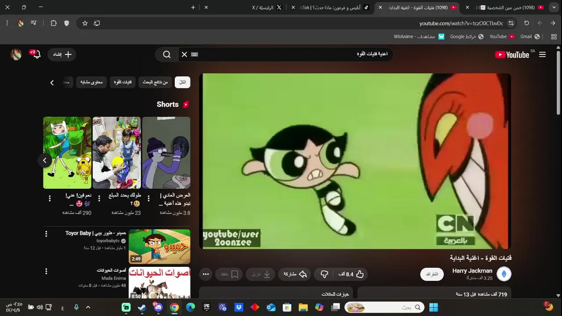Viewport: 562px width, 316px height.
Task: Open the طولك يحدد المبلغ short thumbnail
Action: coord(117,153)
